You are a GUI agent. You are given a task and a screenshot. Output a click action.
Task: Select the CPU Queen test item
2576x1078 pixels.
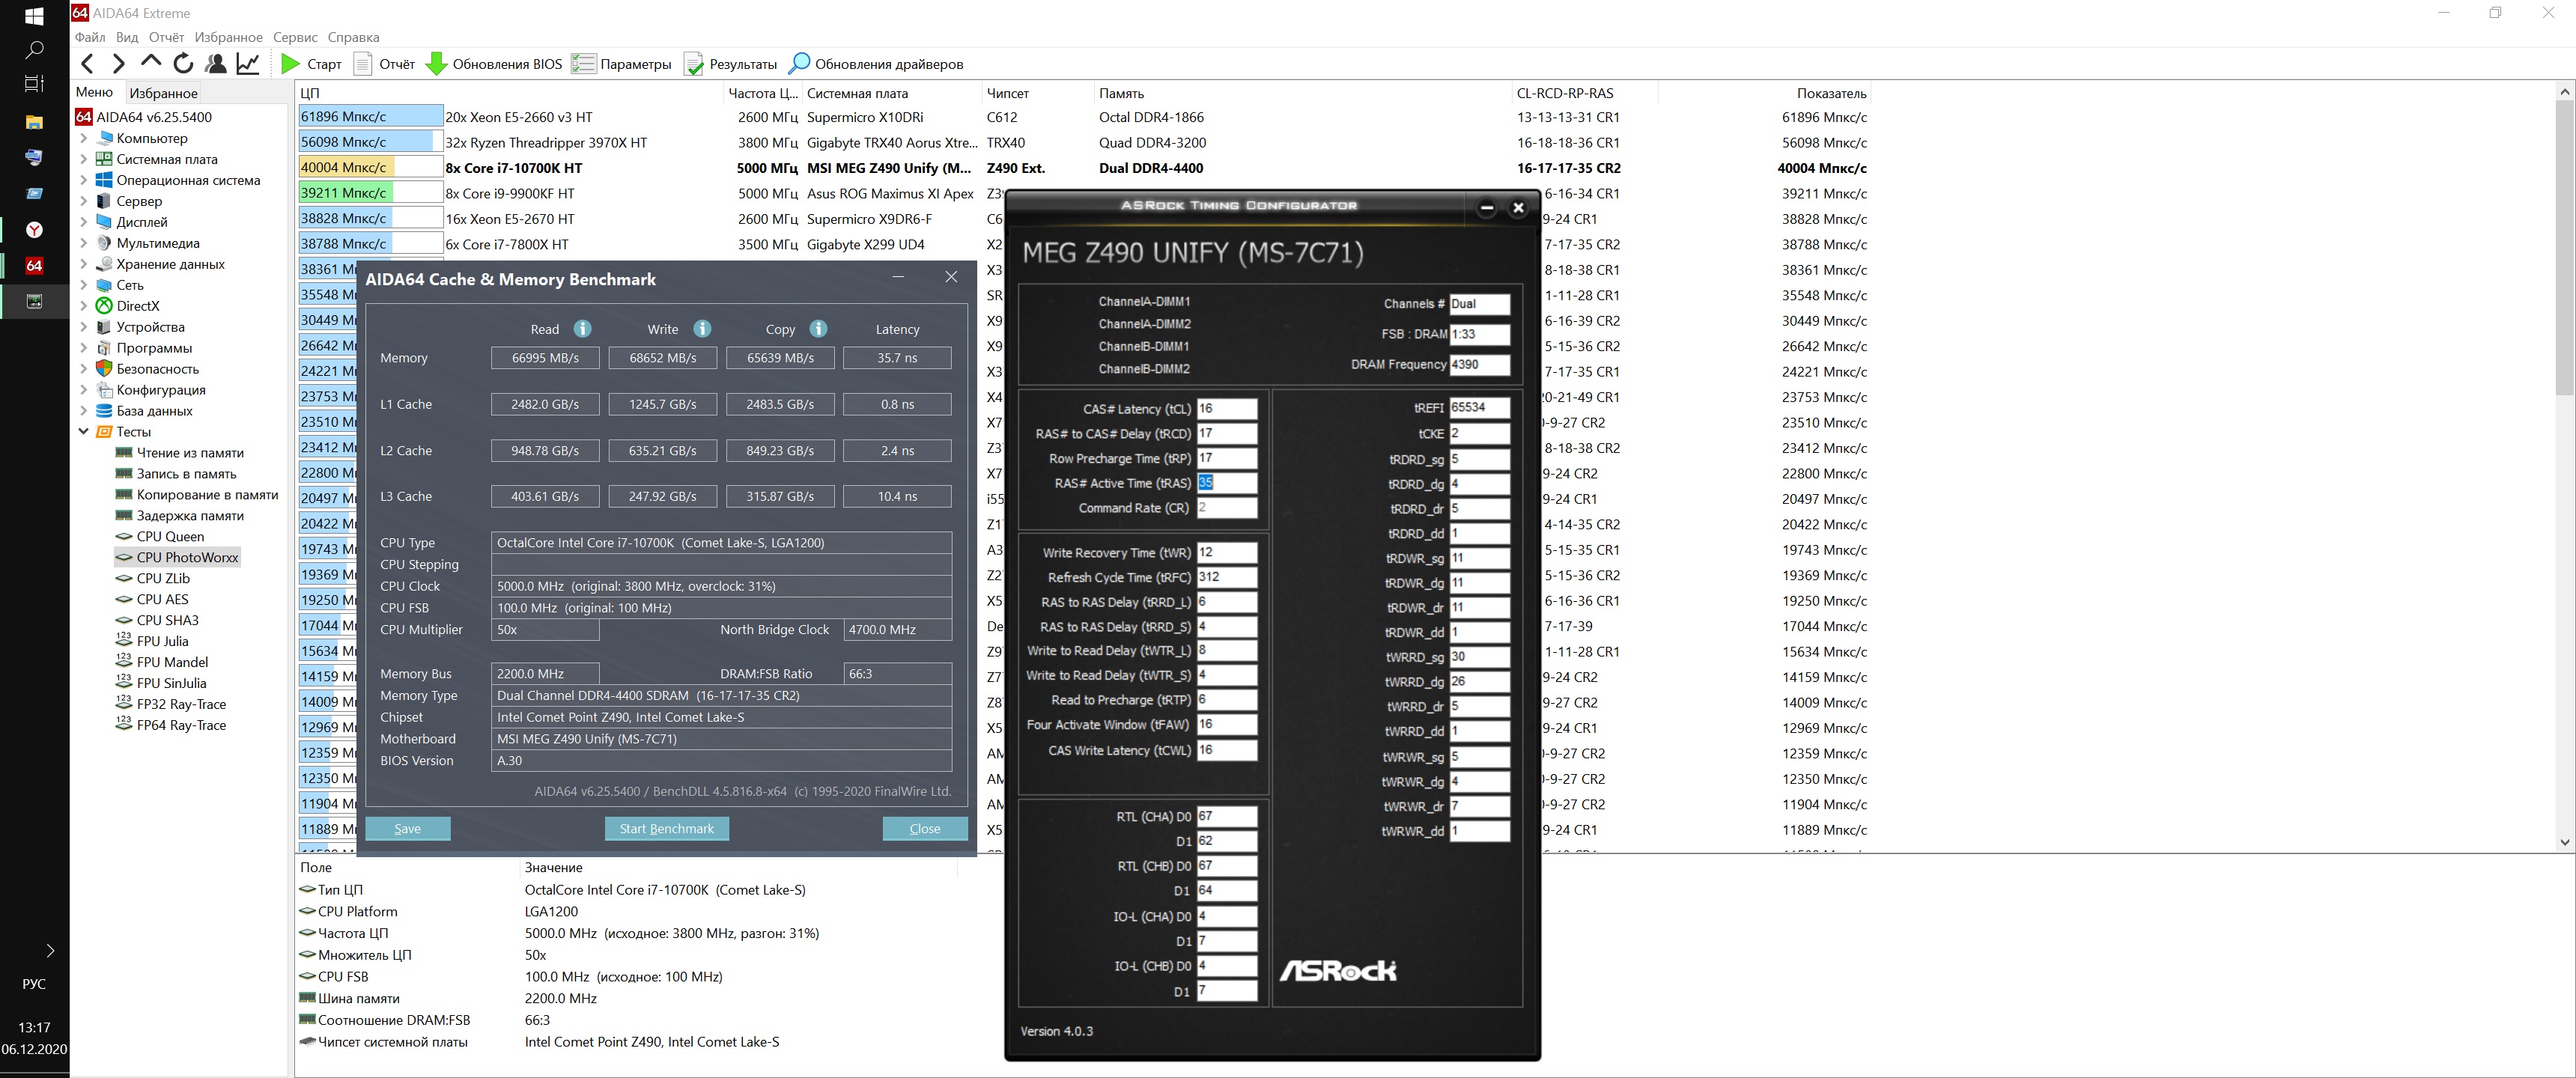point(170,537)
